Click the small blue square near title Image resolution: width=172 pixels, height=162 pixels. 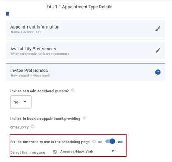(7, 14)
